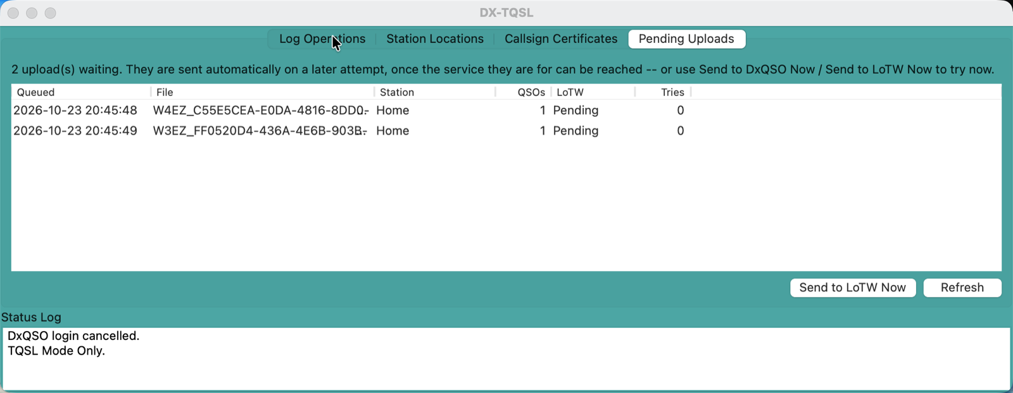Click the Status Log label
This screenshot has height=393, width=1013.
pyautogui.click(x=31, y=317)
